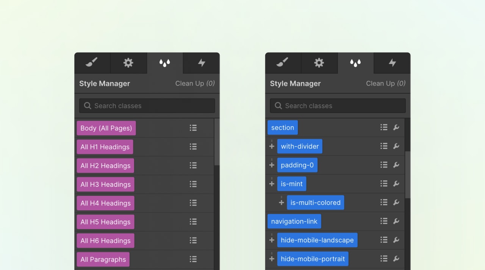Image resolution: width=485 pixels, height=270 pixels.
Task: Open the wrench tool next to navigation-link
Action: point(396,221)
